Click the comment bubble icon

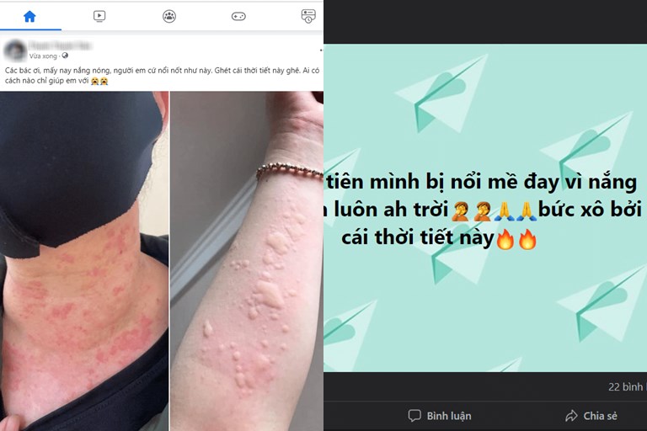tap(414, 415)
